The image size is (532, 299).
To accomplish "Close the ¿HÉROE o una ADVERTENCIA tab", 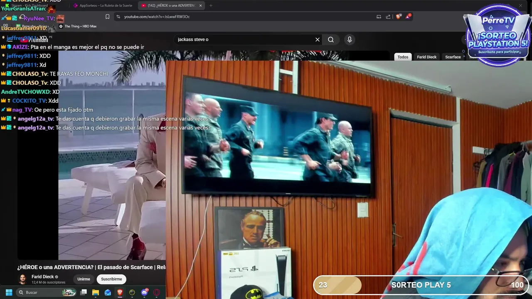I will coord(201,5).
